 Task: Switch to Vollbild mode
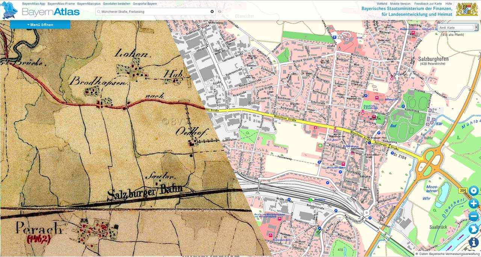(382, 4)
